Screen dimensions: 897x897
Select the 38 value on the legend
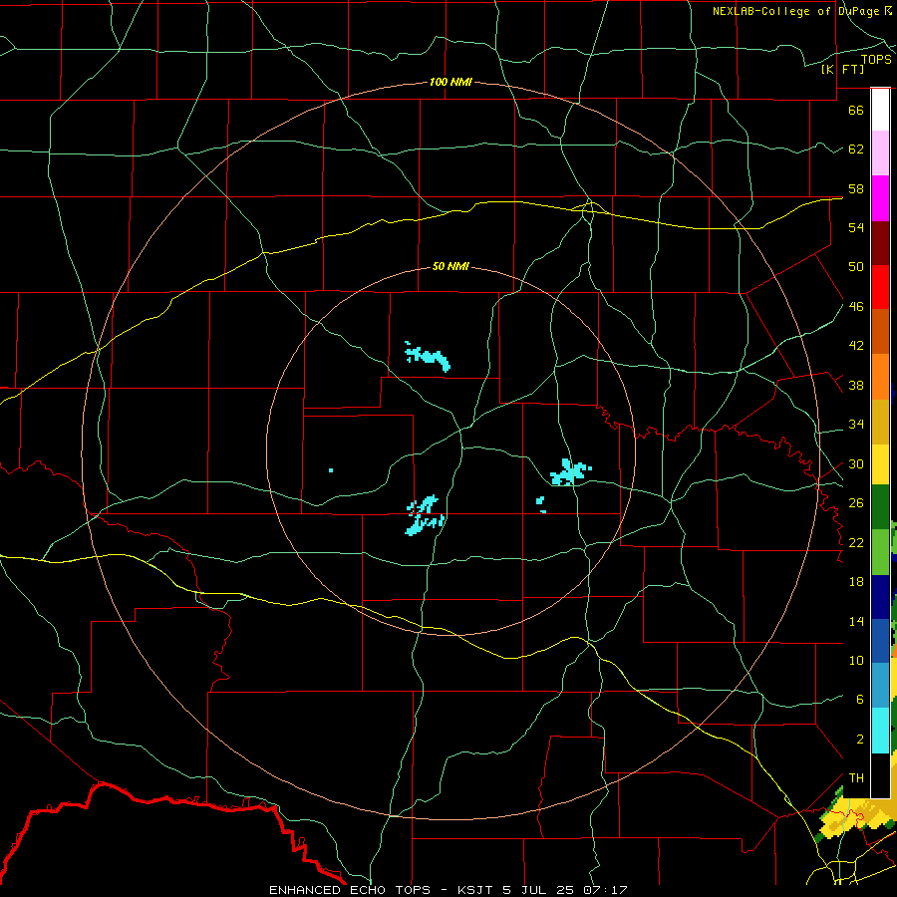856,385
